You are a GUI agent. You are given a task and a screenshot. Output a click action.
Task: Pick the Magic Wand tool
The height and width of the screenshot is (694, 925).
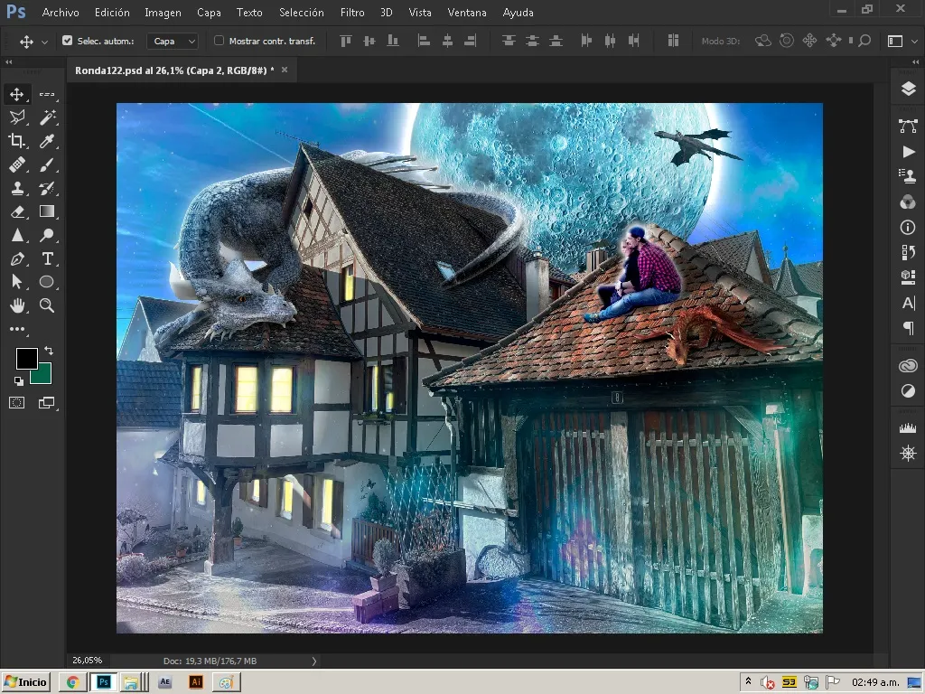pos(47,117)
